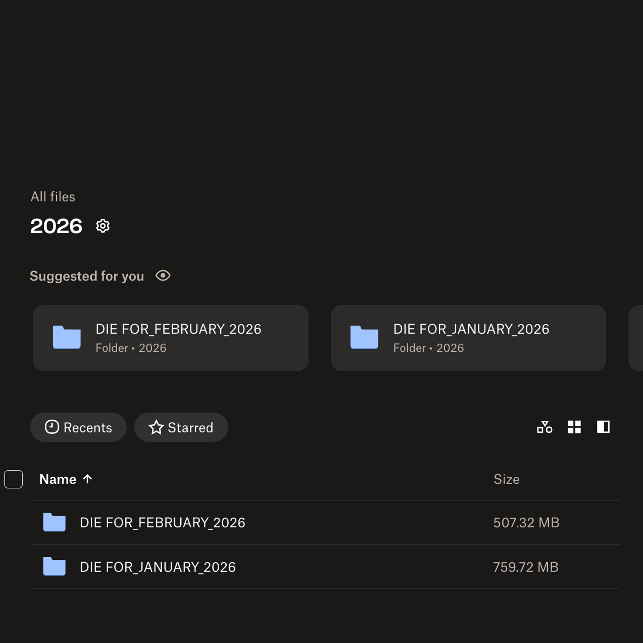
Task: Click the star icon on Starred chip
Action: point(157,427)
